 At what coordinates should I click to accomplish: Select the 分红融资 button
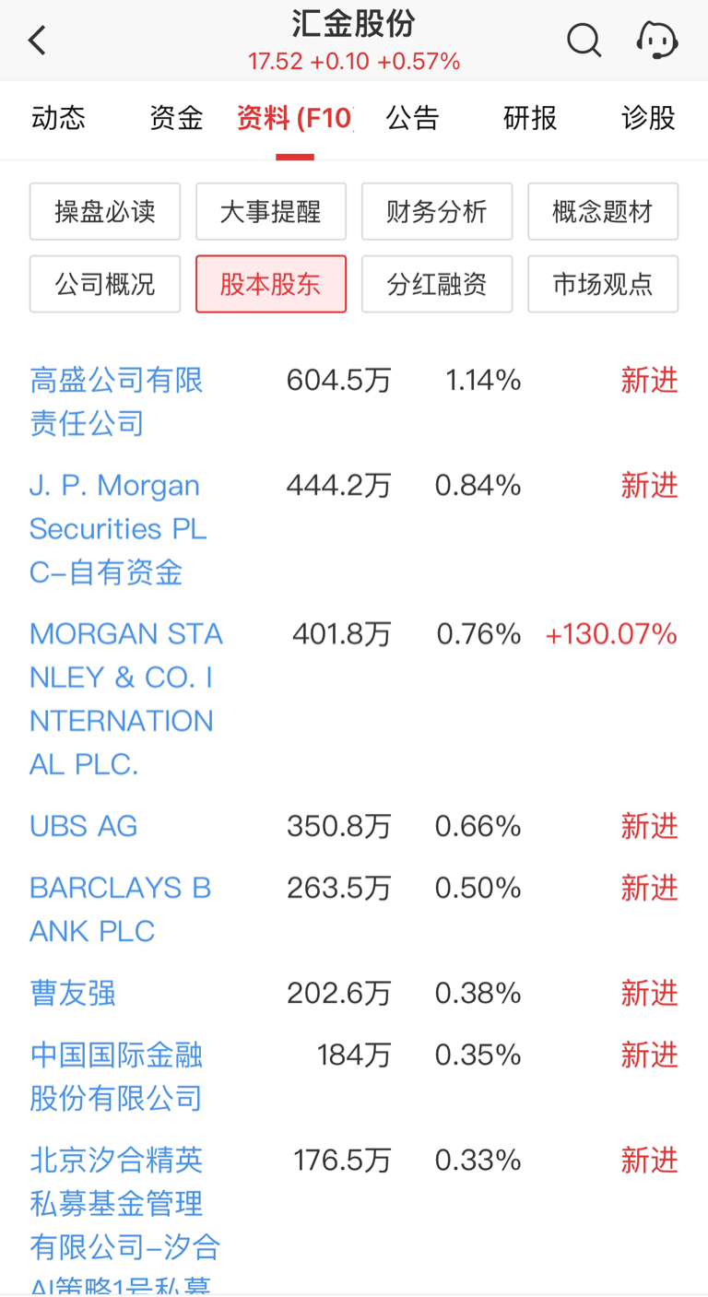click(x=437, y=284)
